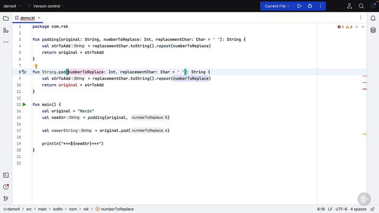Run the current file with play button
The image size is (379, 213).
[299, 6]
